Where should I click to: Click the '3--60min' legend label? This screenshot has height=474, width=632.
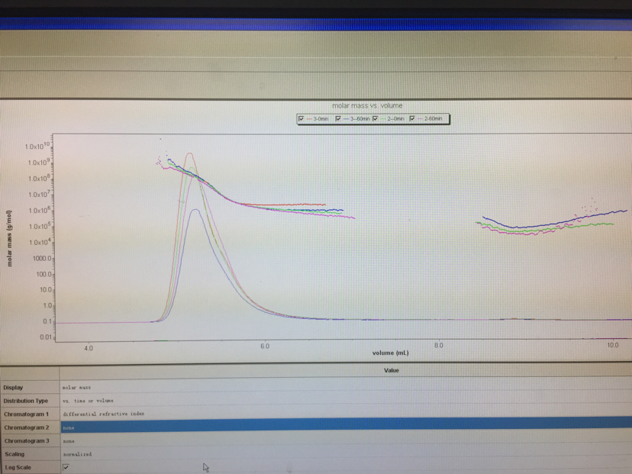[360, 119]
